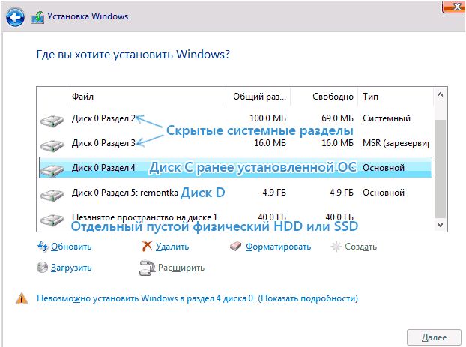The height and width of the screenshot is (347, 466).
Task: Click Основной type of Раздел 4
Action: [x=384, y=168]
